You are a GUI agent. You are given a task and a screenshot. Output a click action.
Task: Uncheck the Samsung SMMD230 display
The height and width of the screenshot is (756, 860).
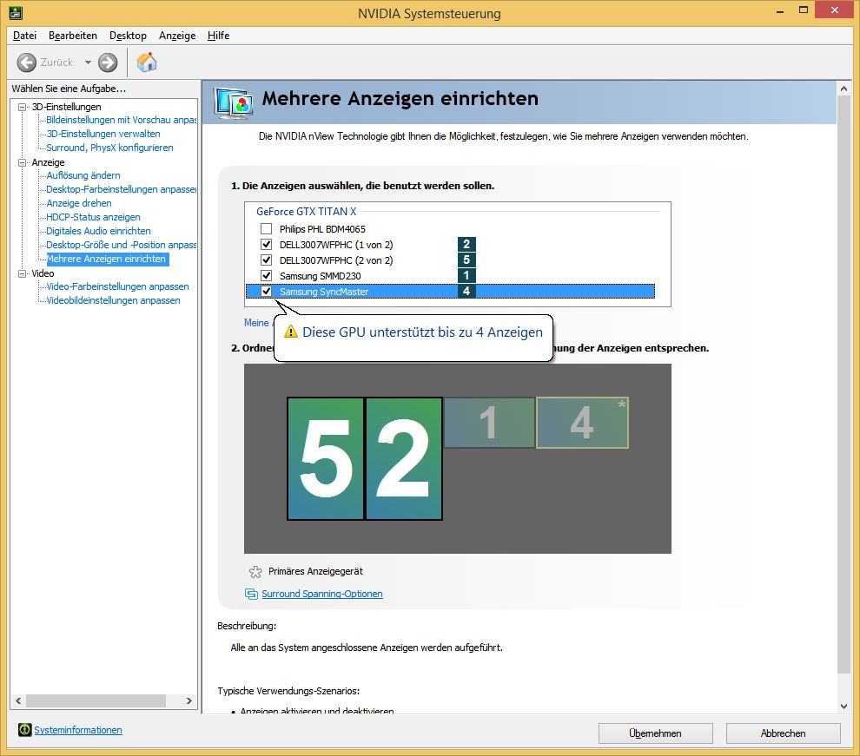click(x=266, y=275)
